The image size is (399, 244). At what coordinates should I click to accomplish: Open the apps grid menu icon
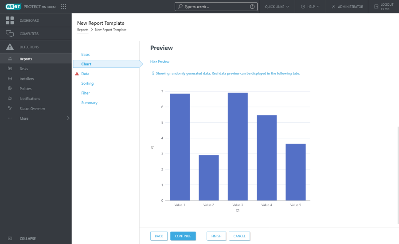pyautogui.click(x=63, y=7)
